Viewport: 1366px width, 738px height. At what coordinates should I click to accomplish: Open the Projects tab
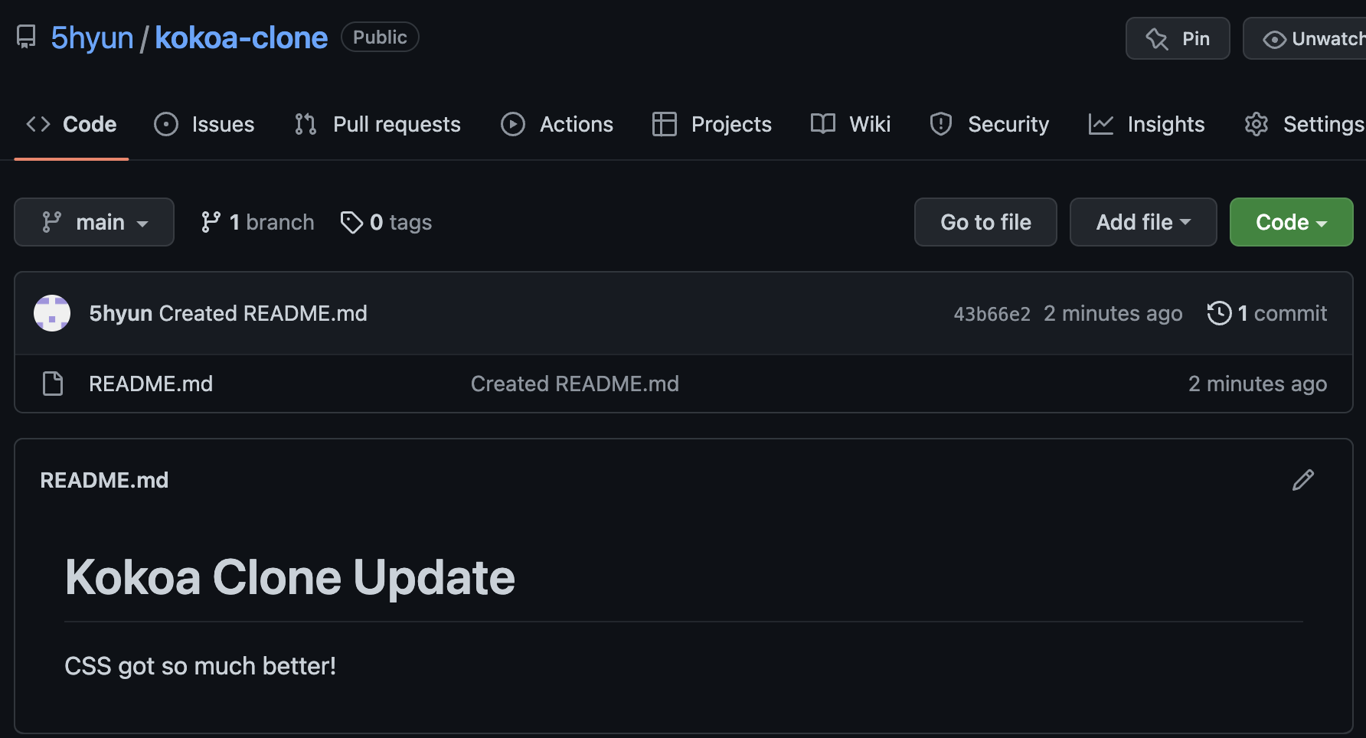click(x=711, y=124)
